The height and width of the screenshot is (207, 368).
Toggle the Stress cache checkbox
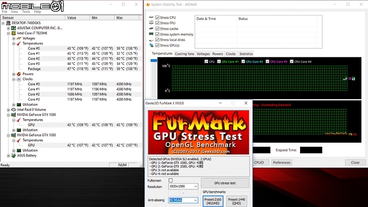(x=157, y=29)
